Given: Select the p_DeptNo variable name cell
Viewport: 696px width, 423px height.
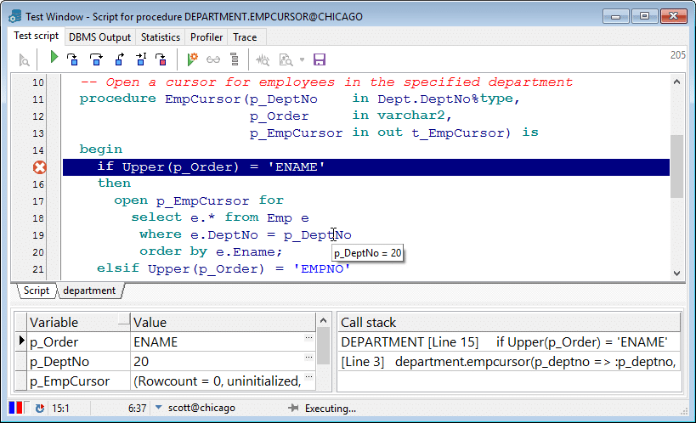Looking at the screenshot, I should click(x=78, y=361).
